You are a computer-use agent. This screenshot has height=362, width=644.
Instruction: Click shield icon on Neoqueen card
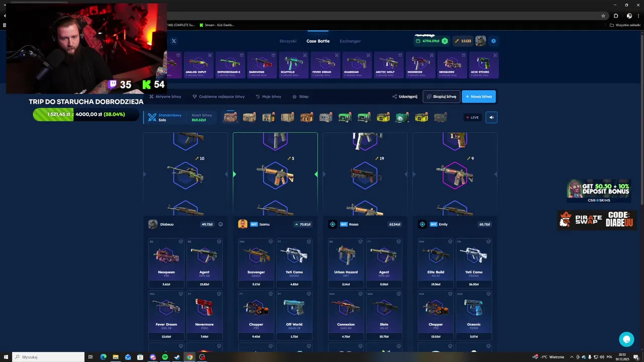[x=181, y=242]
